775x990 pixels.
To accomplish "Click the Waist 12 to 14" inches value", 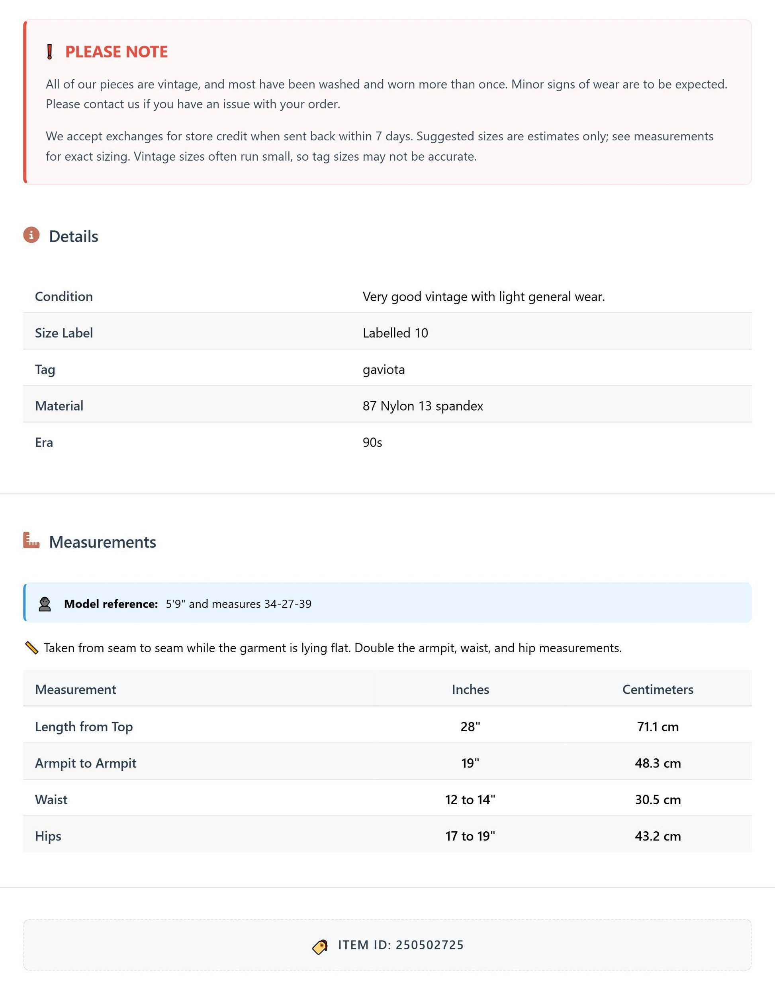I will (x=470, y=799).
